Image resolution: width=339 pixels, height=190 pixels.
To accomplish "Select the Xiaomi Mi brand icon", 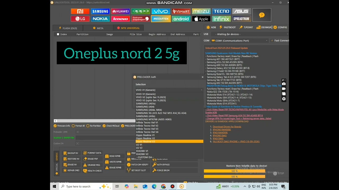I will pyautogui.click(x=80, y=11).
